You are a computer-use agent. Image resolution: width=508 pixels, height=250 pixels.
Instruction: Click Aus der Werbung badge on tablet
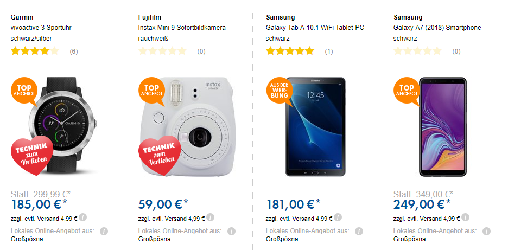tap(279, 91)
